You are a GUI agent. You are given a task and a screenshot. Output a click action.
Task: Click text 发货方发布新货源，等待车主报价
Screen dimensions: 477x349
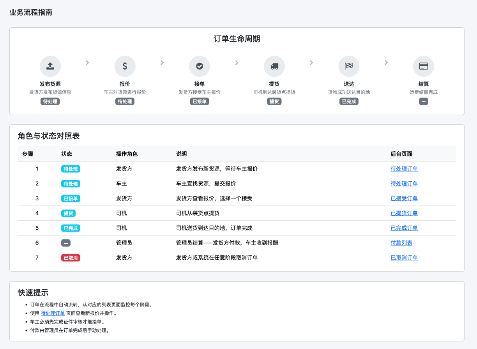click(x=217, y=169)
